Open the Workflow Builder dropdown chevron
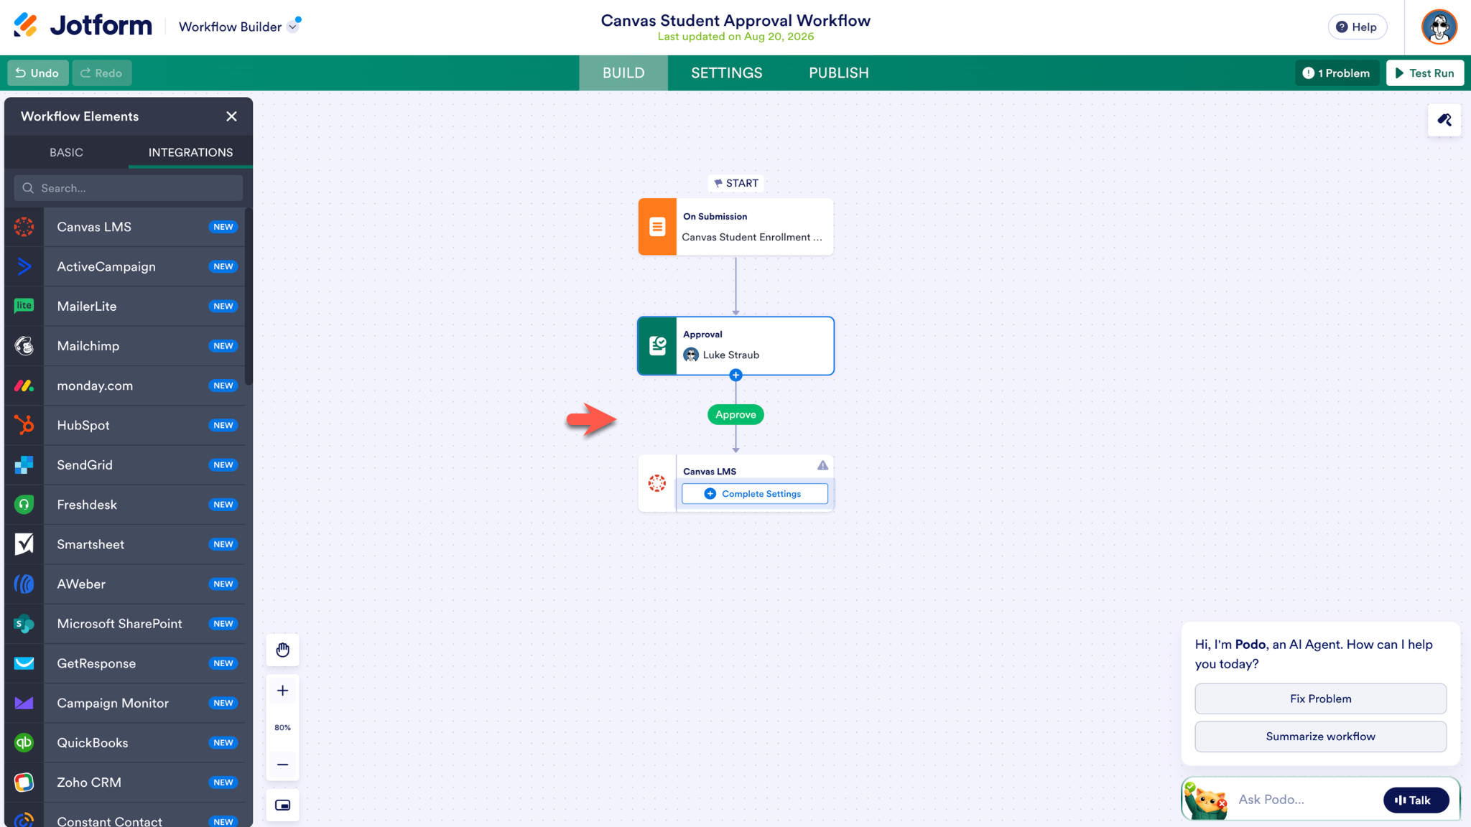The image size is (1471, 827). 292,27
